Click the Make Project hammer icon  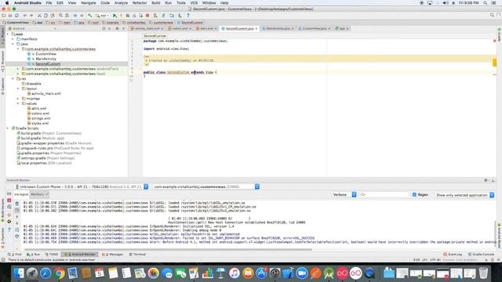(x=90, y=16)
